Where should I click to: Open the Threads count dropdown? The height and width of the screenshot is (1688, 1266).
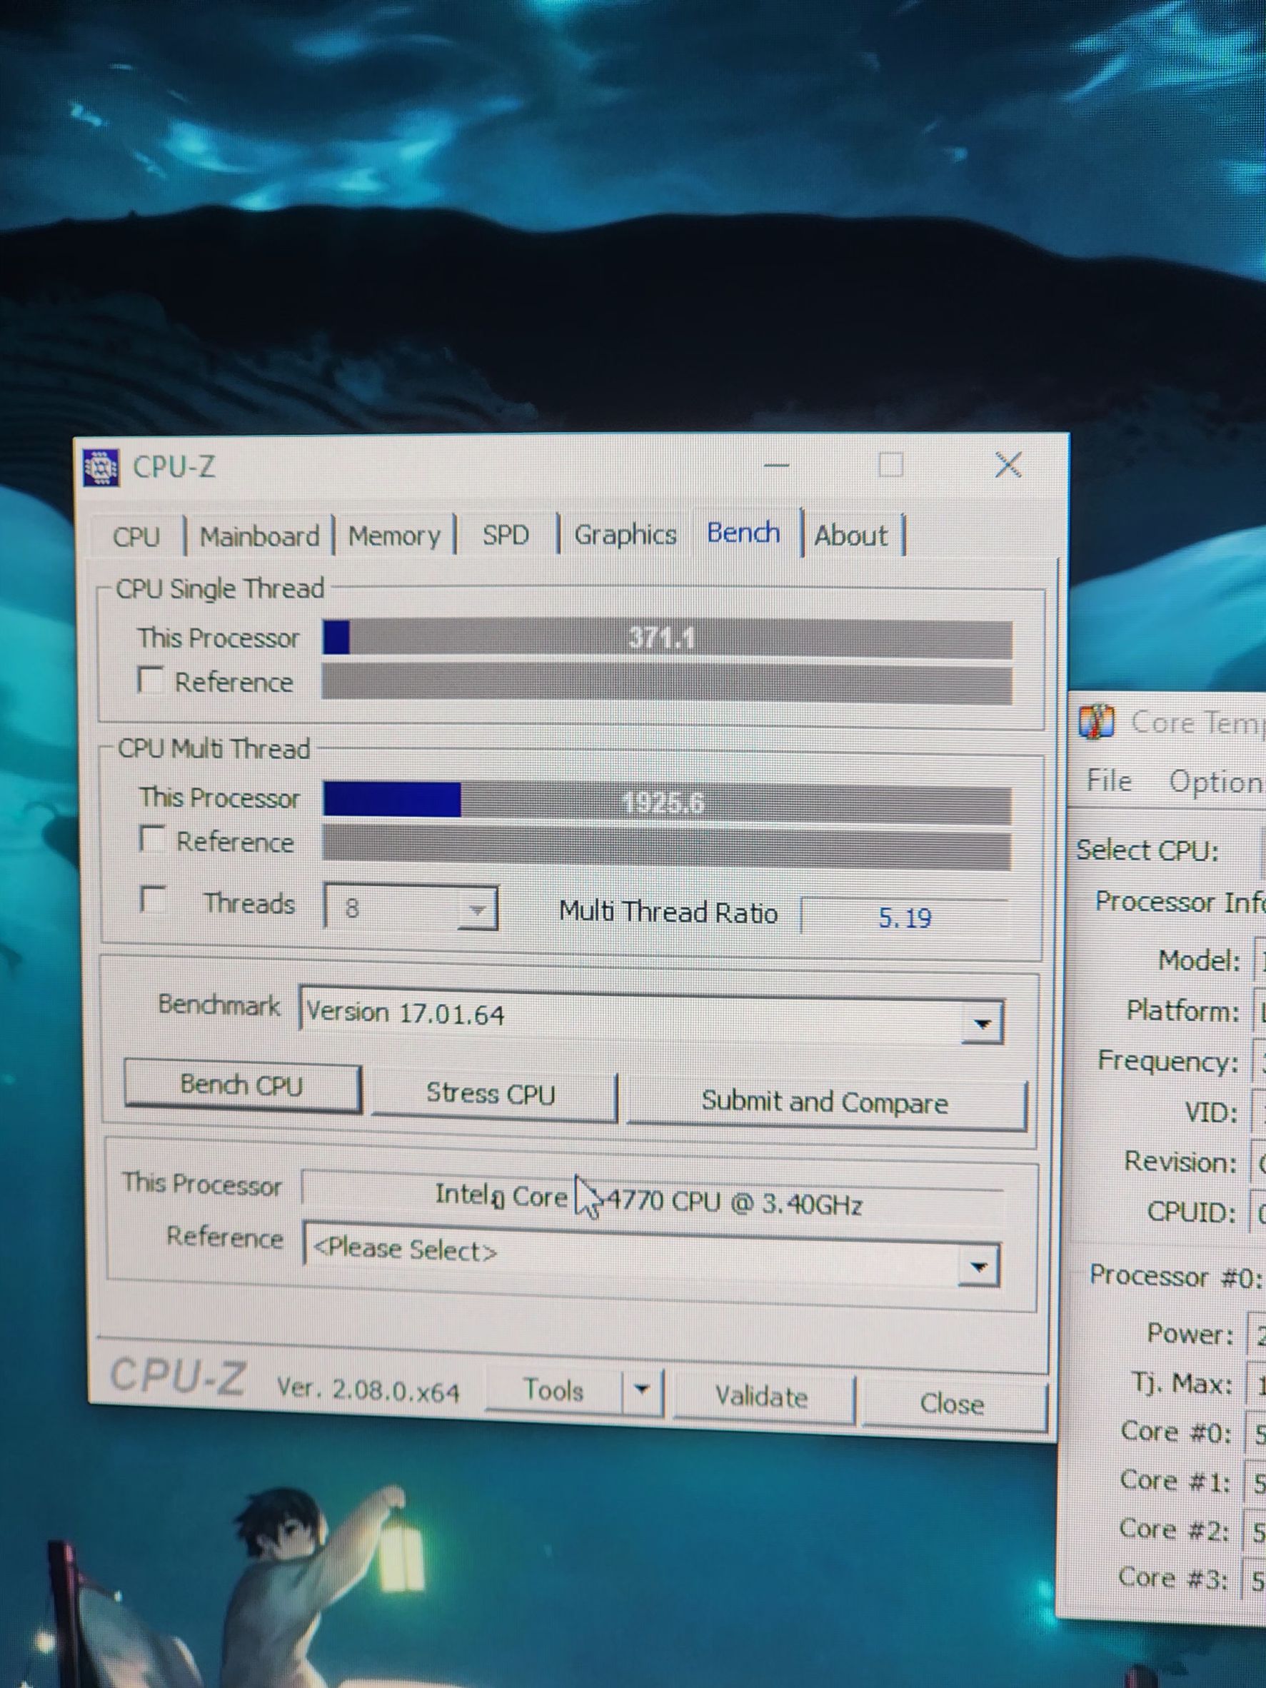410,908
